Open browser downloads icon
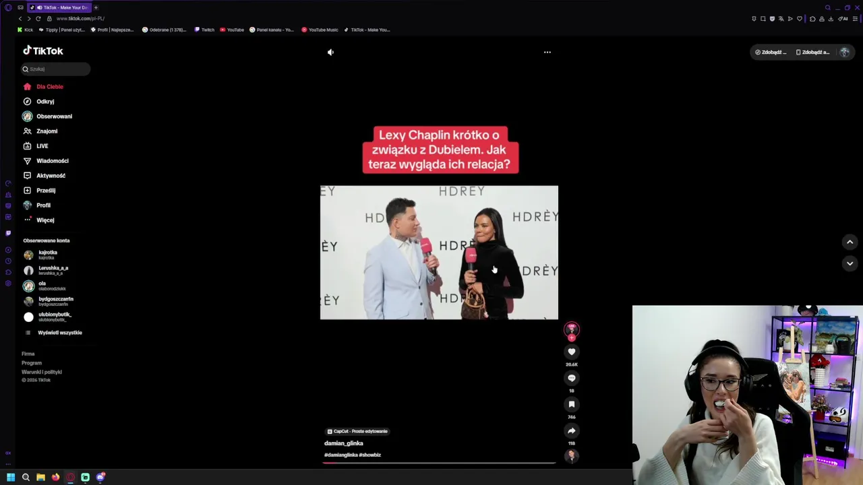 coord(831,19)
